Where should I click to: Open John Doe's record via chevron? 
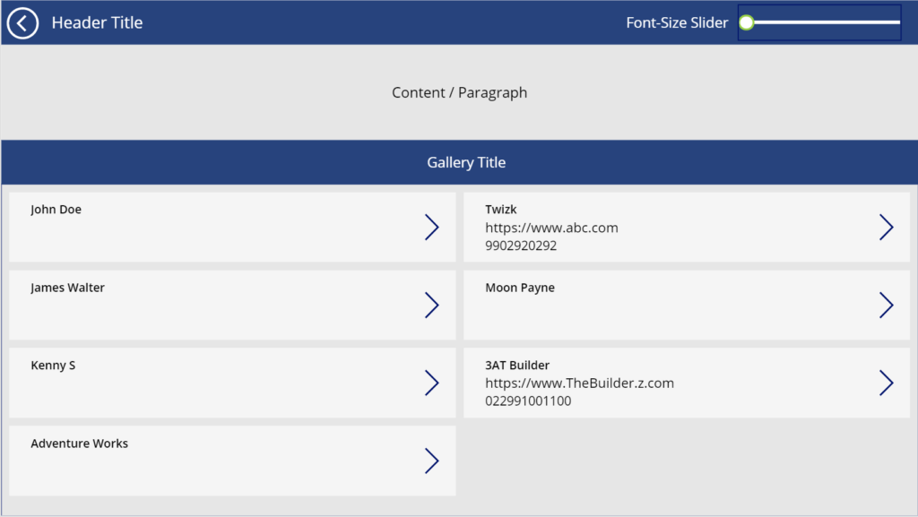click(x=432, y=227)
